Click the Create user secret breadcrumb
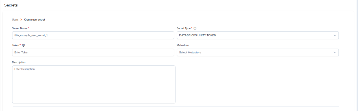 pyautogui.click(x=34, y=20)
